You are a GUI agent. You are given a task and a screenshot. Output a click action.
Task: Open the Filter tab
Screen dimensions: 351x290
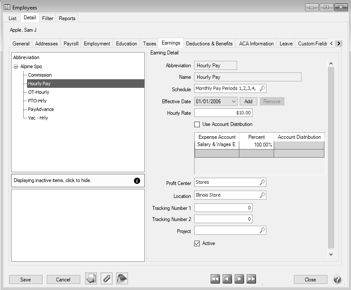pyautogui.click(x=48, y=18)
